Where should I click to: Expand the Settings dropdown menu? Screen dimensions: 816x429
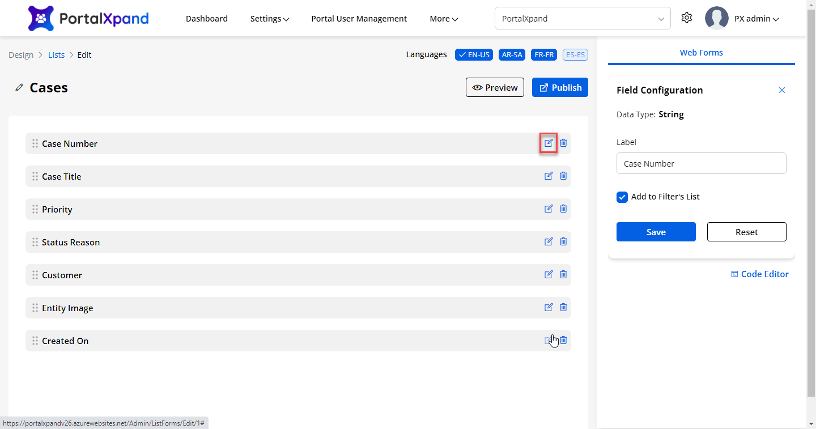[x=270, y=19]
